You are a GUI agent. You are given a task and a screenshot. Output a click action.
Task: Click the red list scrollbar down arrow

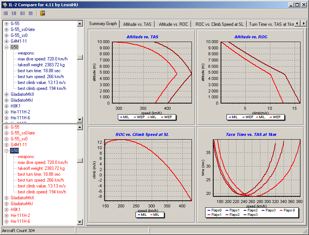pos(80,222)
